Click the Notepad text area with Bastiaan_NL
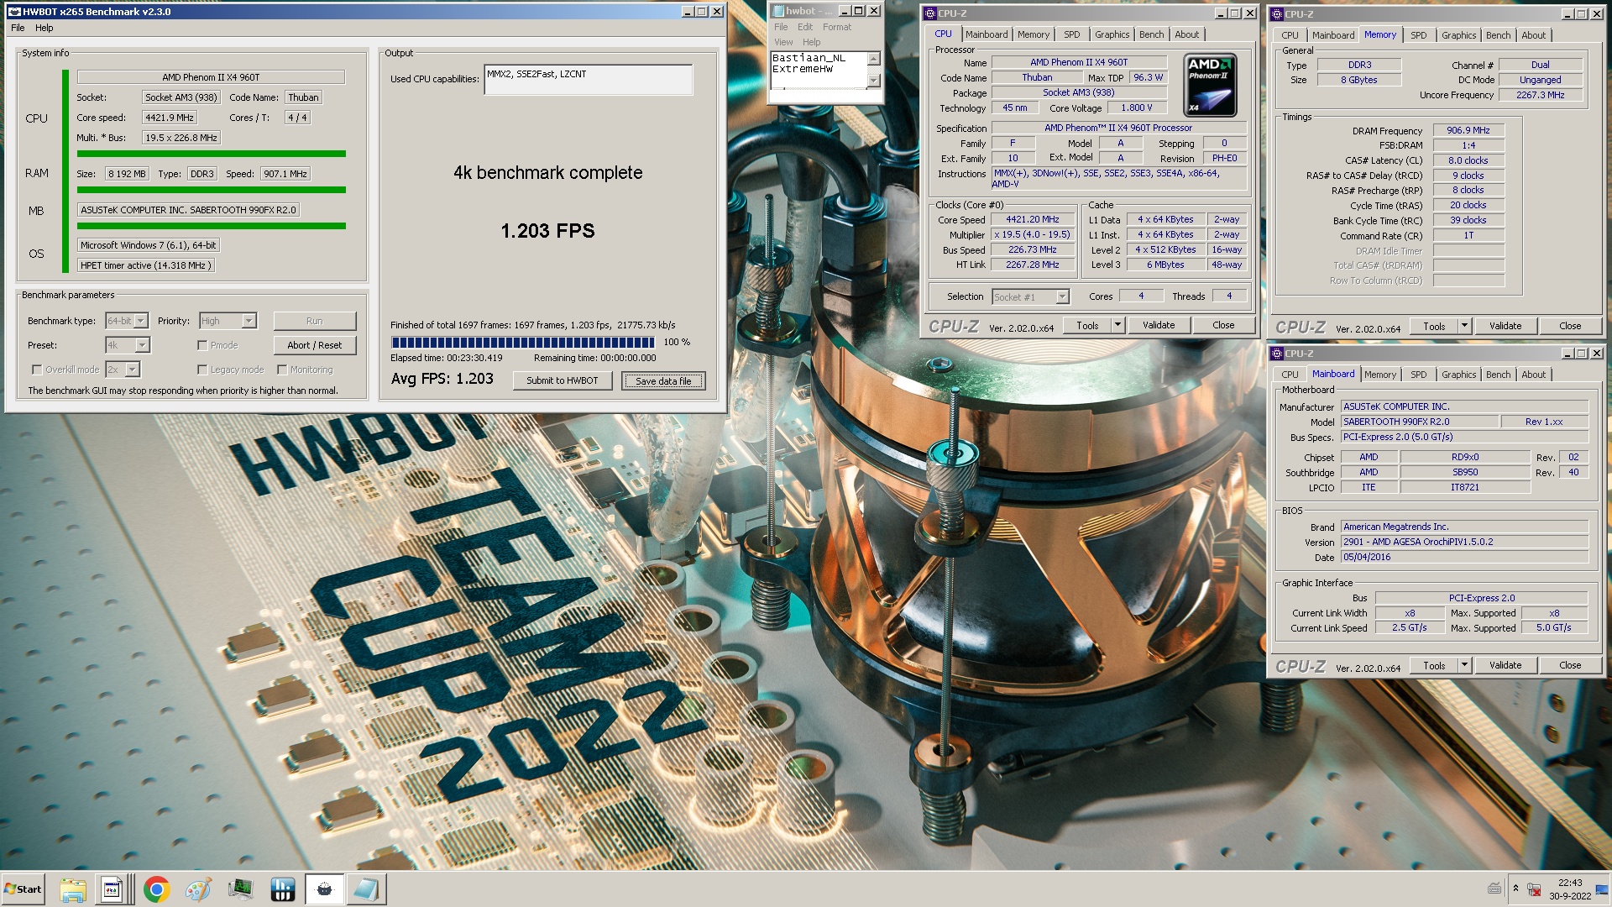Screen dimensions: 1612x907 point(819,69)
